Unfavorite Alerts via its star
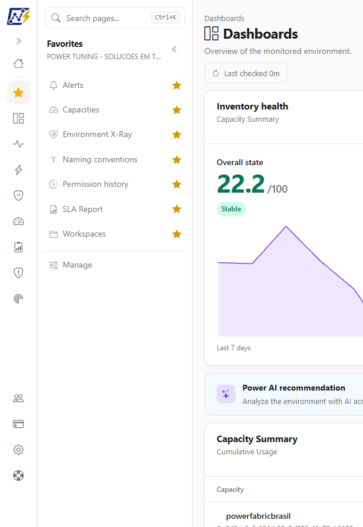The width and height of the screenshot is (363, 527). [x=177, y=85]
